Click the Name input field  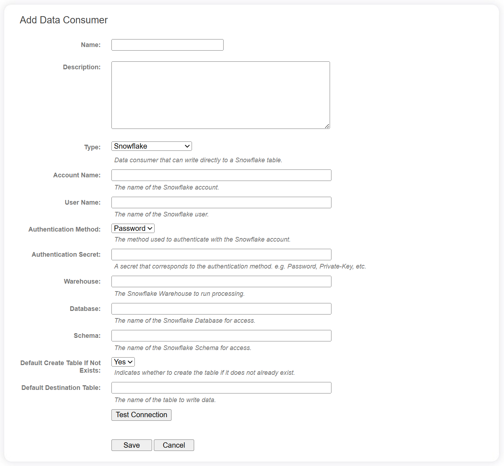click(168, 45)
